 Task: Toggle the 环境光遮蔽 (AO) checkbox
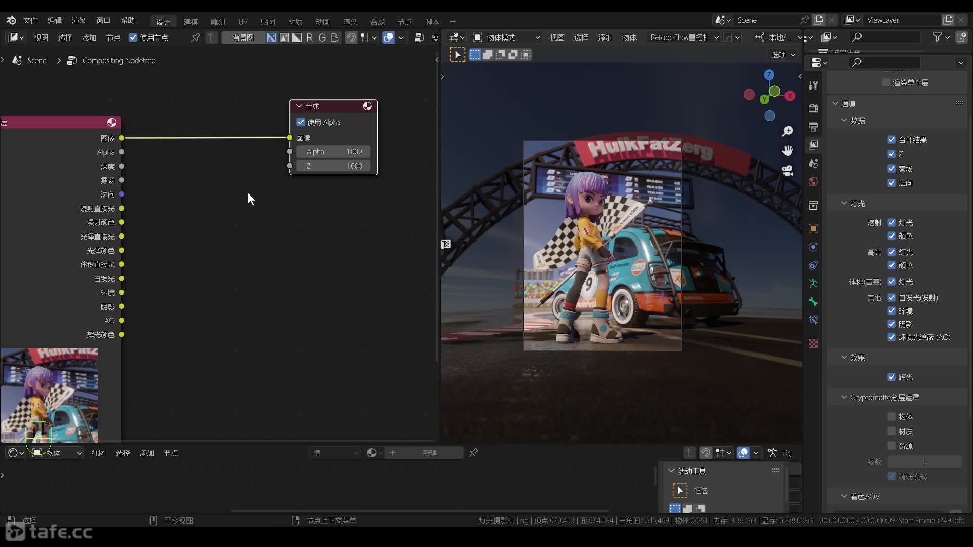tap(892, 337)
